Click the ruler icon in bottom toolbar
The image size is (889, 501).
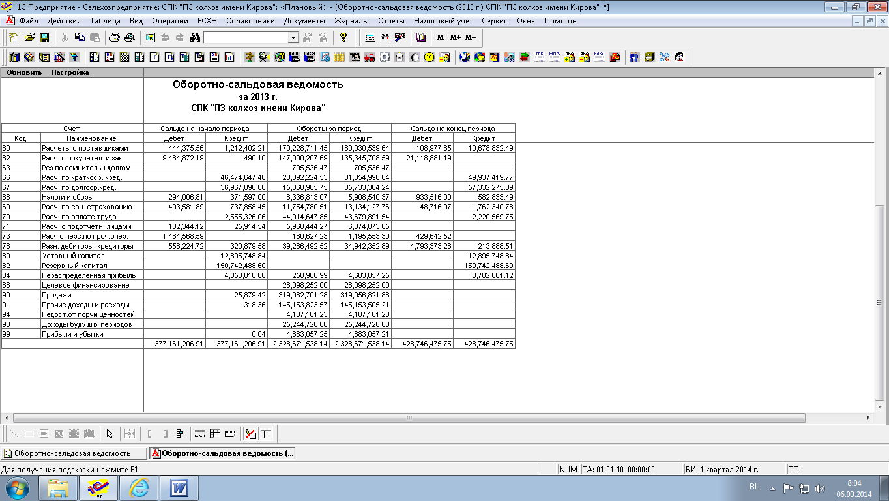point(229,433)
